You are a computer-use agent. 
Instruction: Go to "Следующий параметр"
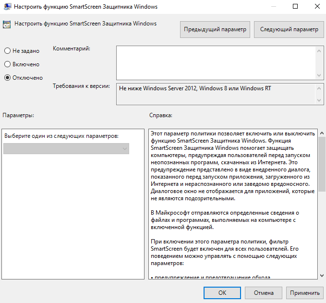click(x=289, y=29)
